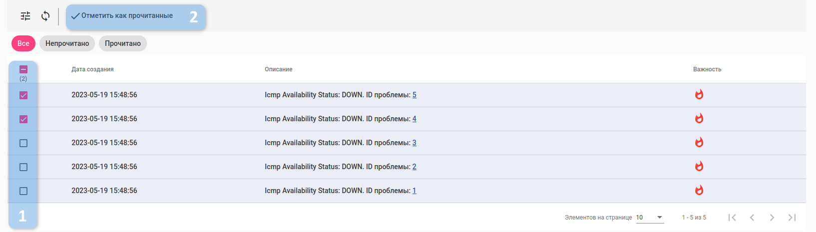Switch to the Прочитано filter

pos(123,43)
